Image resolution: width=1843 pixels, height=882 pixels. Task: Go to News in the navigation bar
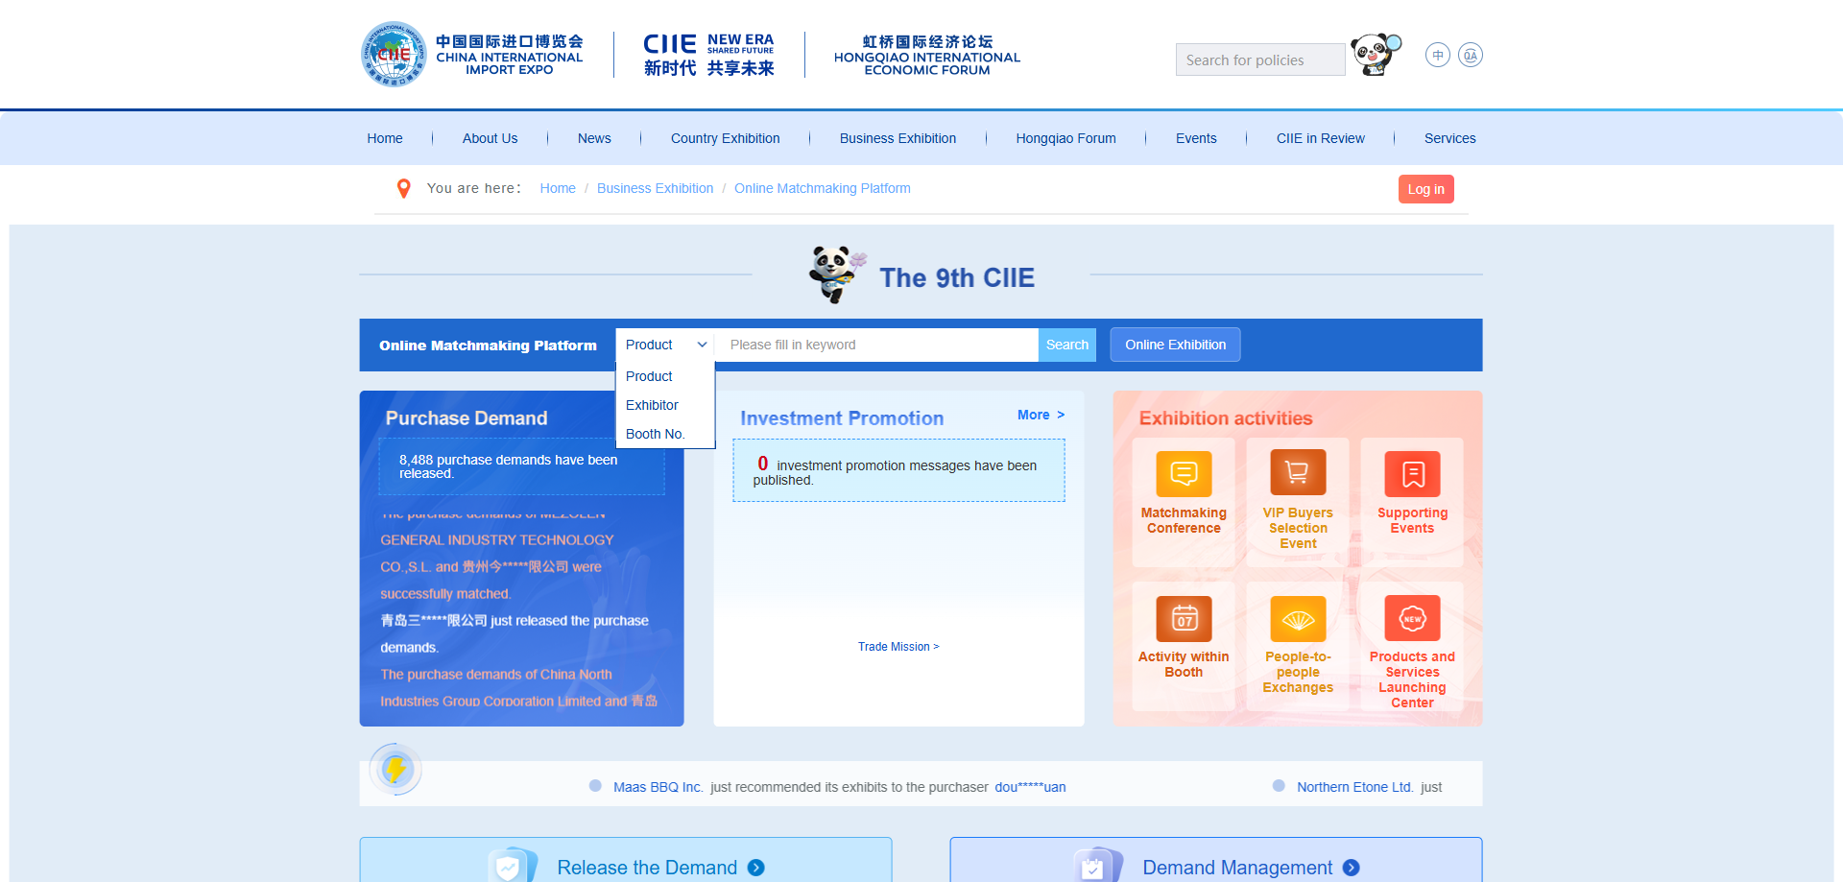[594, 138]
